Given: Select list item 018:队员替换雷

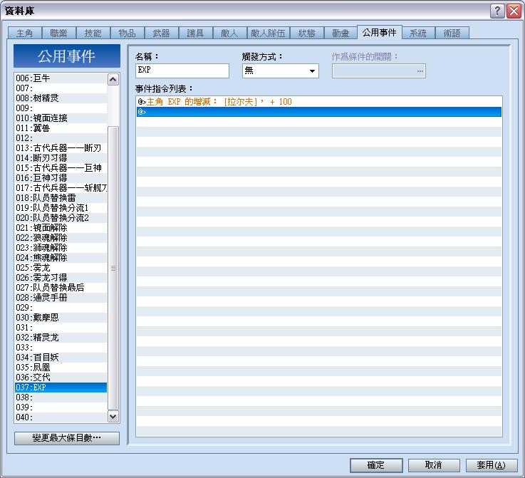Looking at the screenshot, I should (61, 198).
